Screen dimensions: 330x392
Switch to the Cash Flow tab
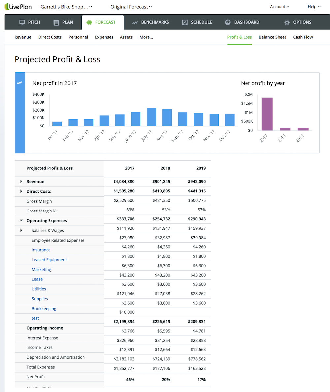(x=303, y=37)
